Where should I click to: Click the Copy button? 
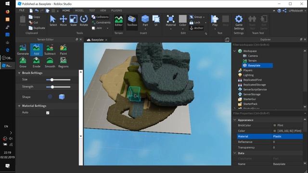[34, 17]
